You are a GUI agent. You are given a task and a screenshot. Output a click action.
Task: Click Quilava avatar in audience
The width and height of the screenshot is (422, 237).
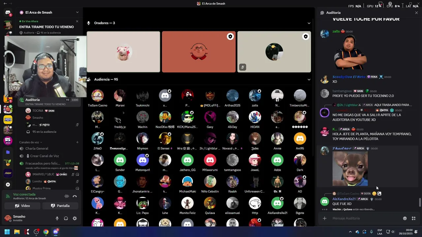pos(210,203)
